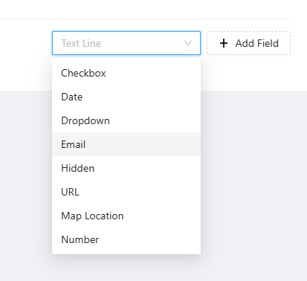Select the highlighted Email option

point(126,144)
